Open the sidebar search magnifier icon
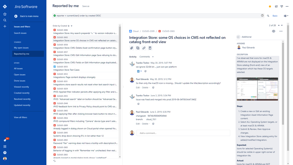 (x=5, y=20)
